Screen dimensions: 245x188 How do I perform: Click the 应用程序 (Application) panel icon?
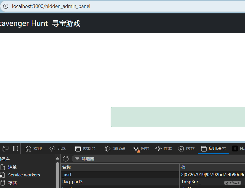point(204,149)
